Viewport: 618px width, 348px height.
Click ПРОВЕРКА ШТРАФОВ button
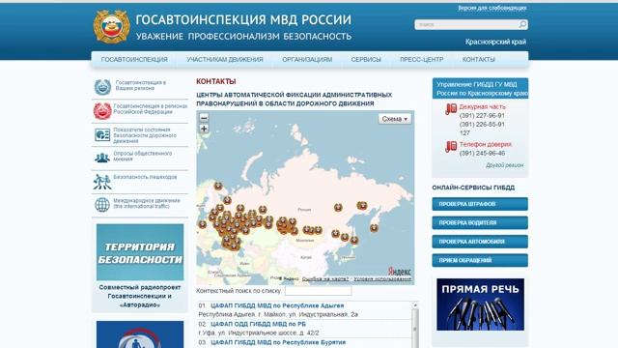480,204
